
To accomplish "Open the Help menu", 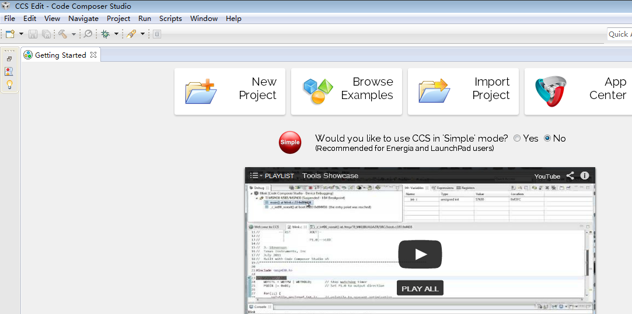I will [234, 19].
